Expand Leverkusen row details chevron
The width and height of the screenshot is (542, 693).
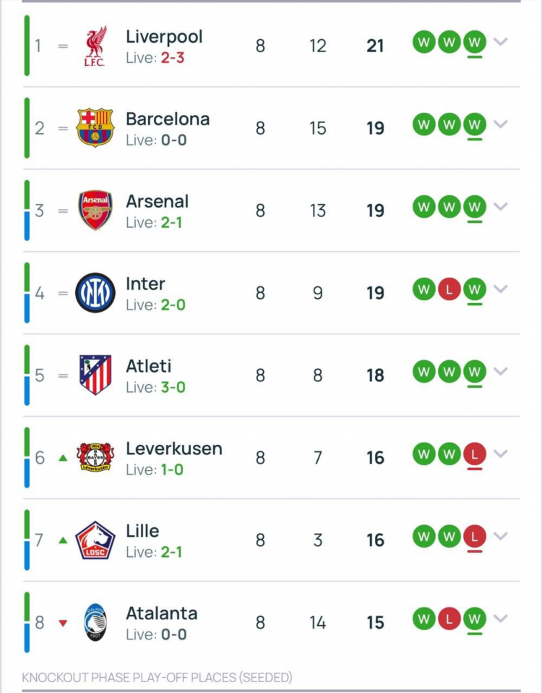[x=501, y=454]
